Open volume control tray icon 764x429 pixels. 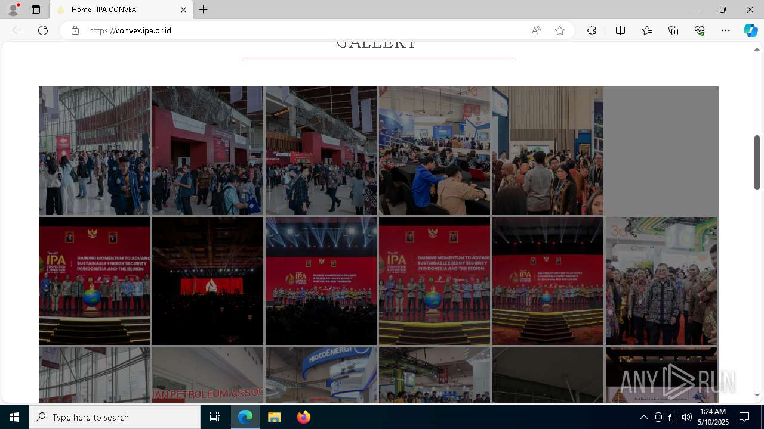coord(687,417)
